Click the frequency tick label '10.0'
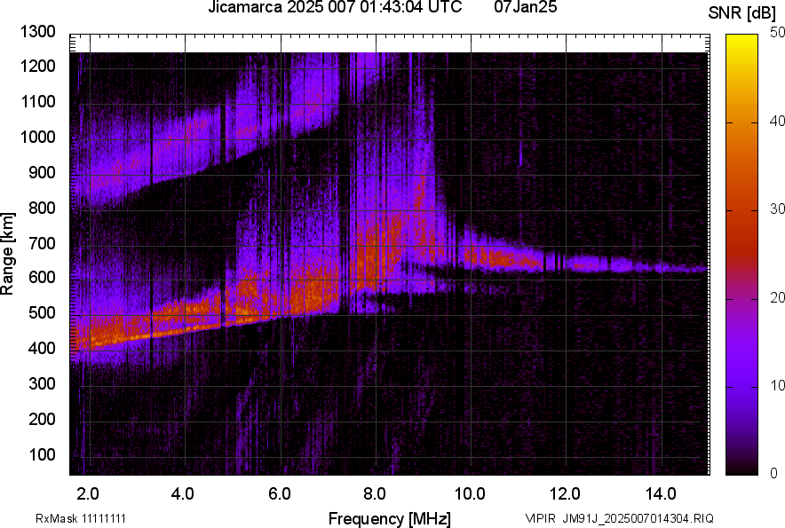Screen dimensions: 785x528 point(470,493)
